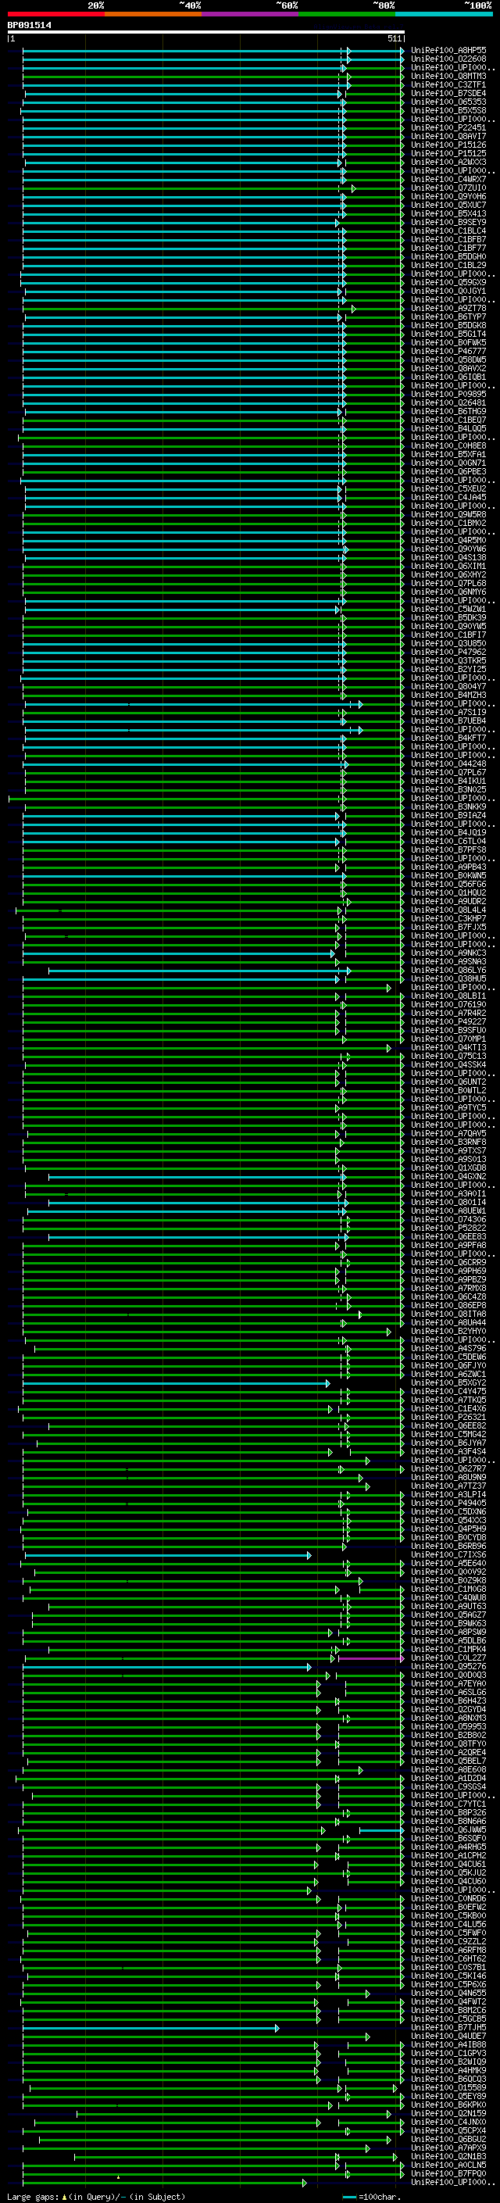Choose the UniRef100_C4WRX7 hit

click(448, 180)
